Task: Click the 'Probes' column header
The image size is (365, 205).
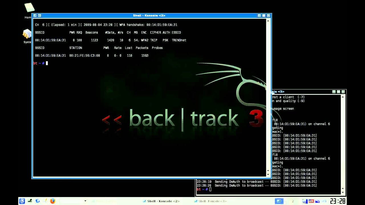Action: (x=157, y=48)
